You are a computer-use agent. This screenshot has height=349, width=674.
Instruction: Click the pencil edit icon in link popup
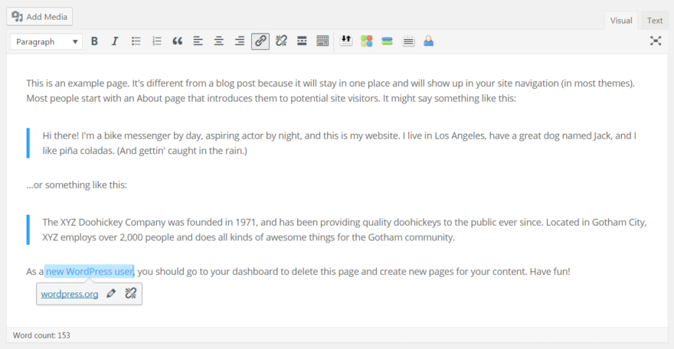coord(111,294)
